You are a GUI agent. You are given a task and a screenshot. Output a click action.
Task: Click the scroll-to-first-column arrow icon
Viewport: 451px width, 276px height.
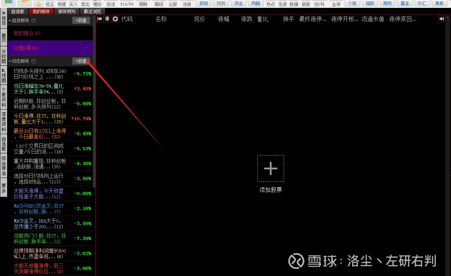point(100,19)
